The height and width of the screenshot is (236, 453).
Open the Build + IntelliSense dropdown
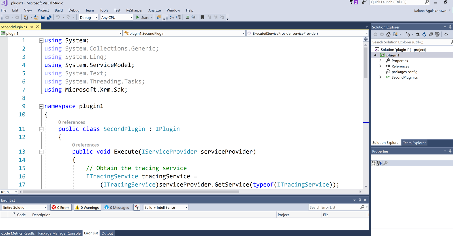pyautogui.click(x=166, y=208)
